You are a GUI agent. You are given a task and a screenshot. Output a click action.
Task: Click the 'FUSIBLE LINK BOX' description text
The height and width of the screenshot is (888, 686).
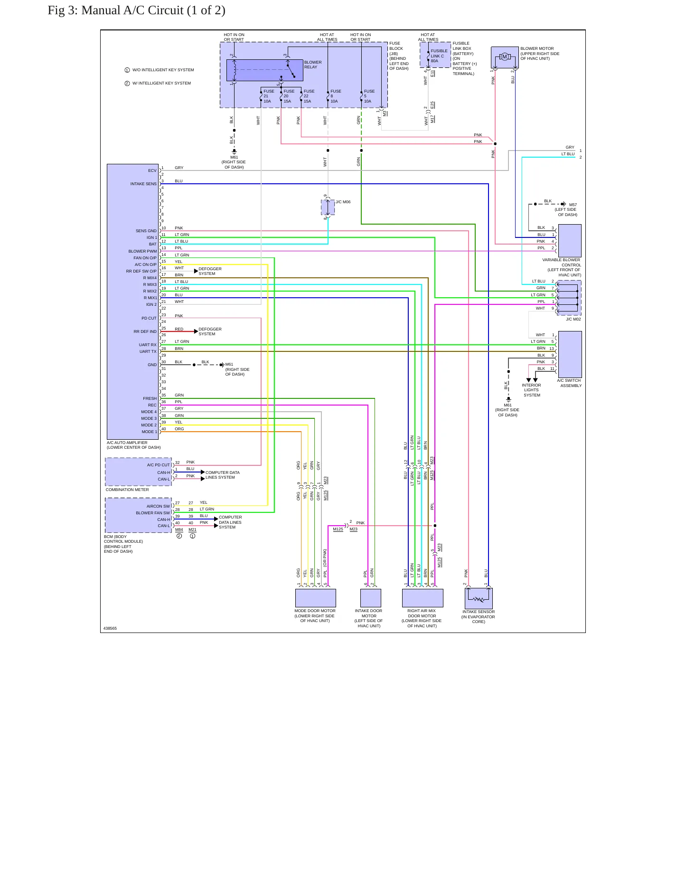465,58
